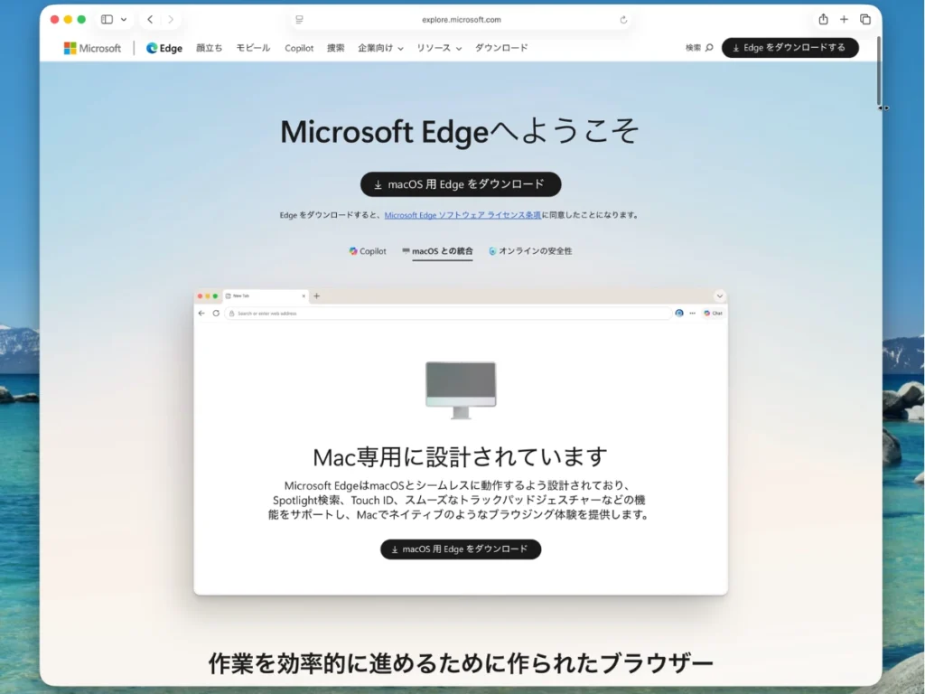Click the mockup Search or enter web address field

[448, 314]
